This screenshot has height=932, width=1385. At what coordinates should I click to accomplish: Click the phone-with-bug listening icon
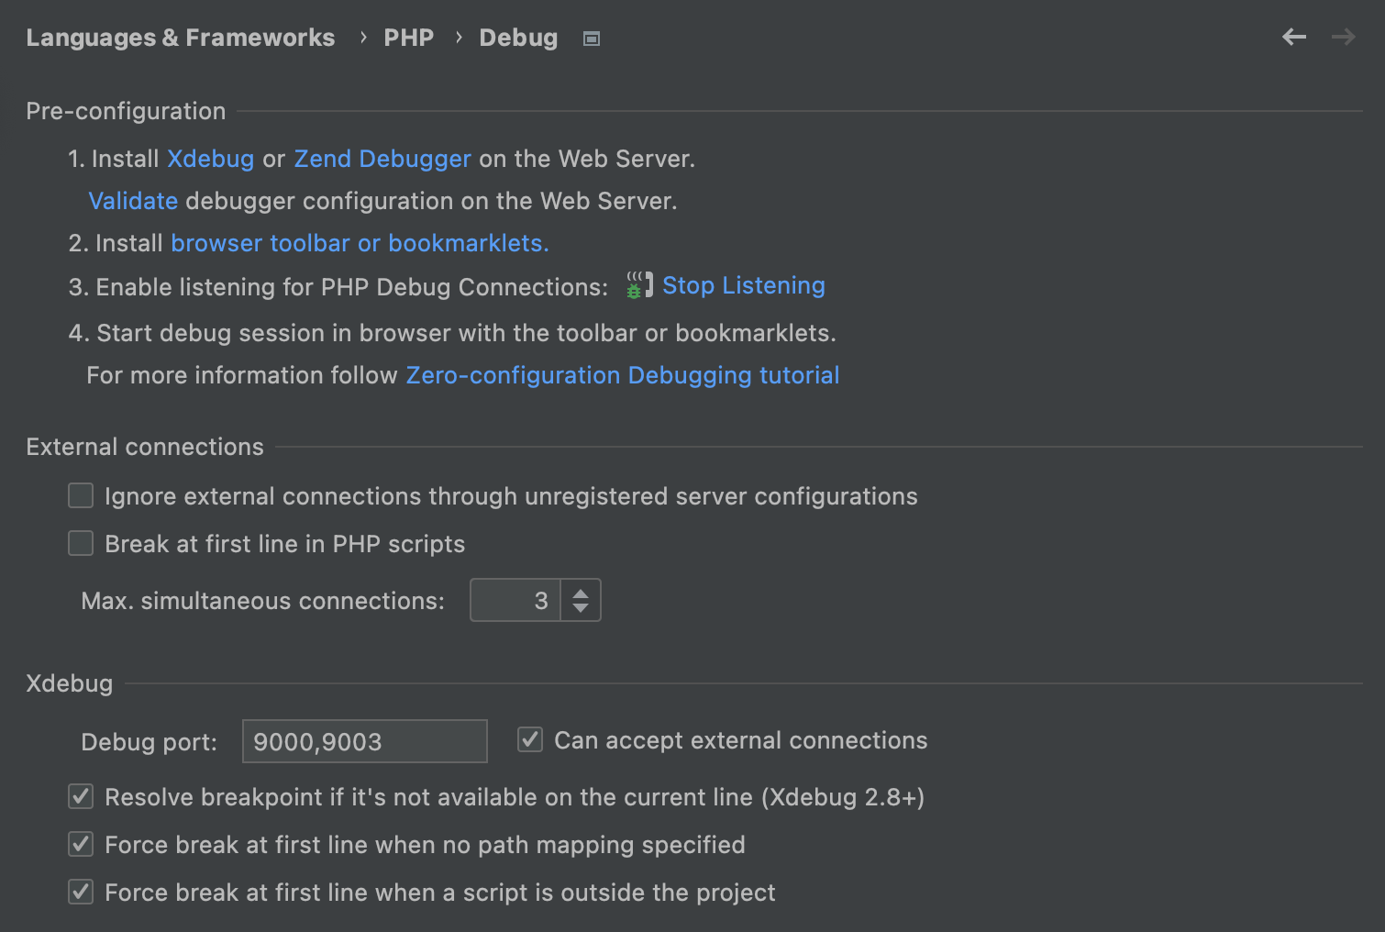[639, 285]
